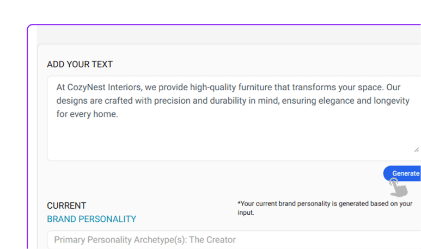Click the BRAND PERSONALITY heading link
Image resolution: width=421 pixels, height=249 pixels.
tap(91, 219)
